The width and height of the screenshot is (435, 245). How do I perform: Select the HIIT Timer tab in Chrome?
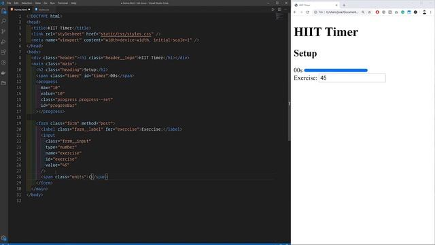(x=315, y=5)
